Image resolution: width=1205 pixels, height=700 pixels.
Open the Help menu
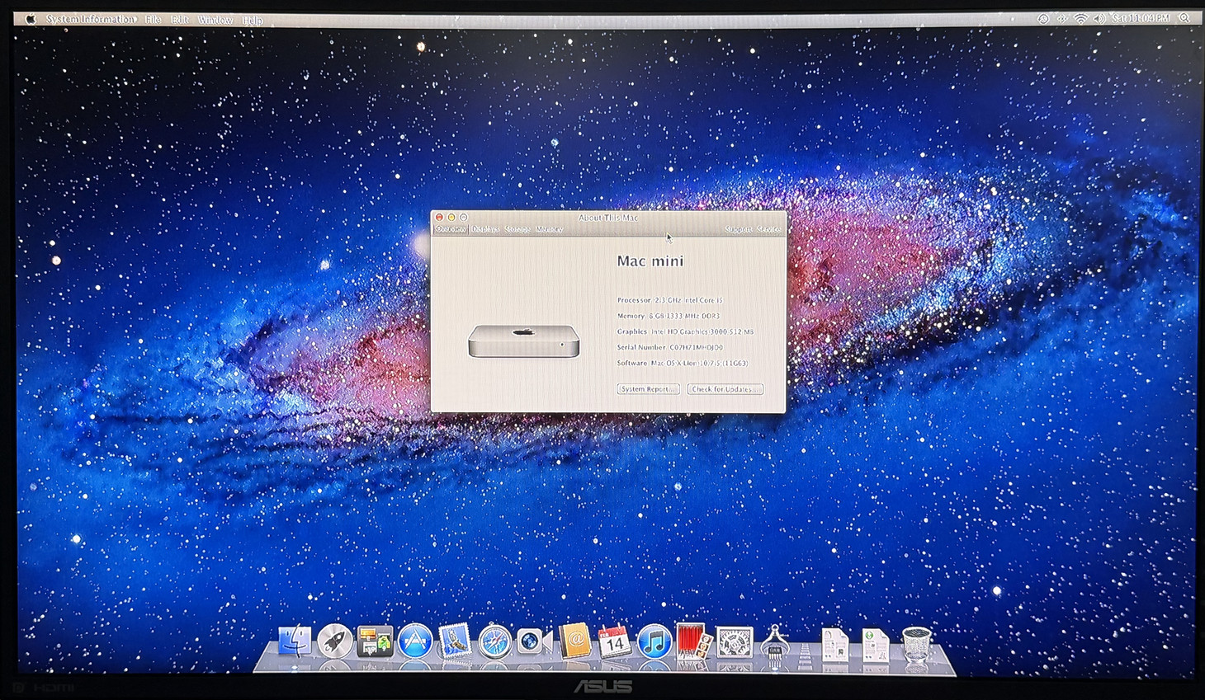[x=253, y=20]
